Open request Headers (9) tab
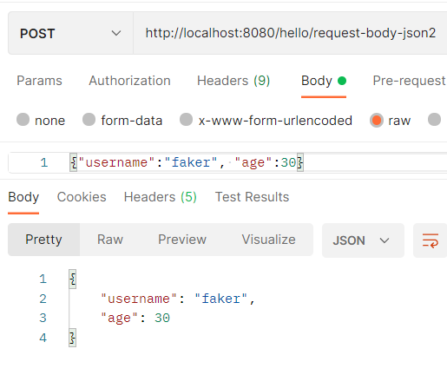The image size is (447, 375). click(233, 81)
